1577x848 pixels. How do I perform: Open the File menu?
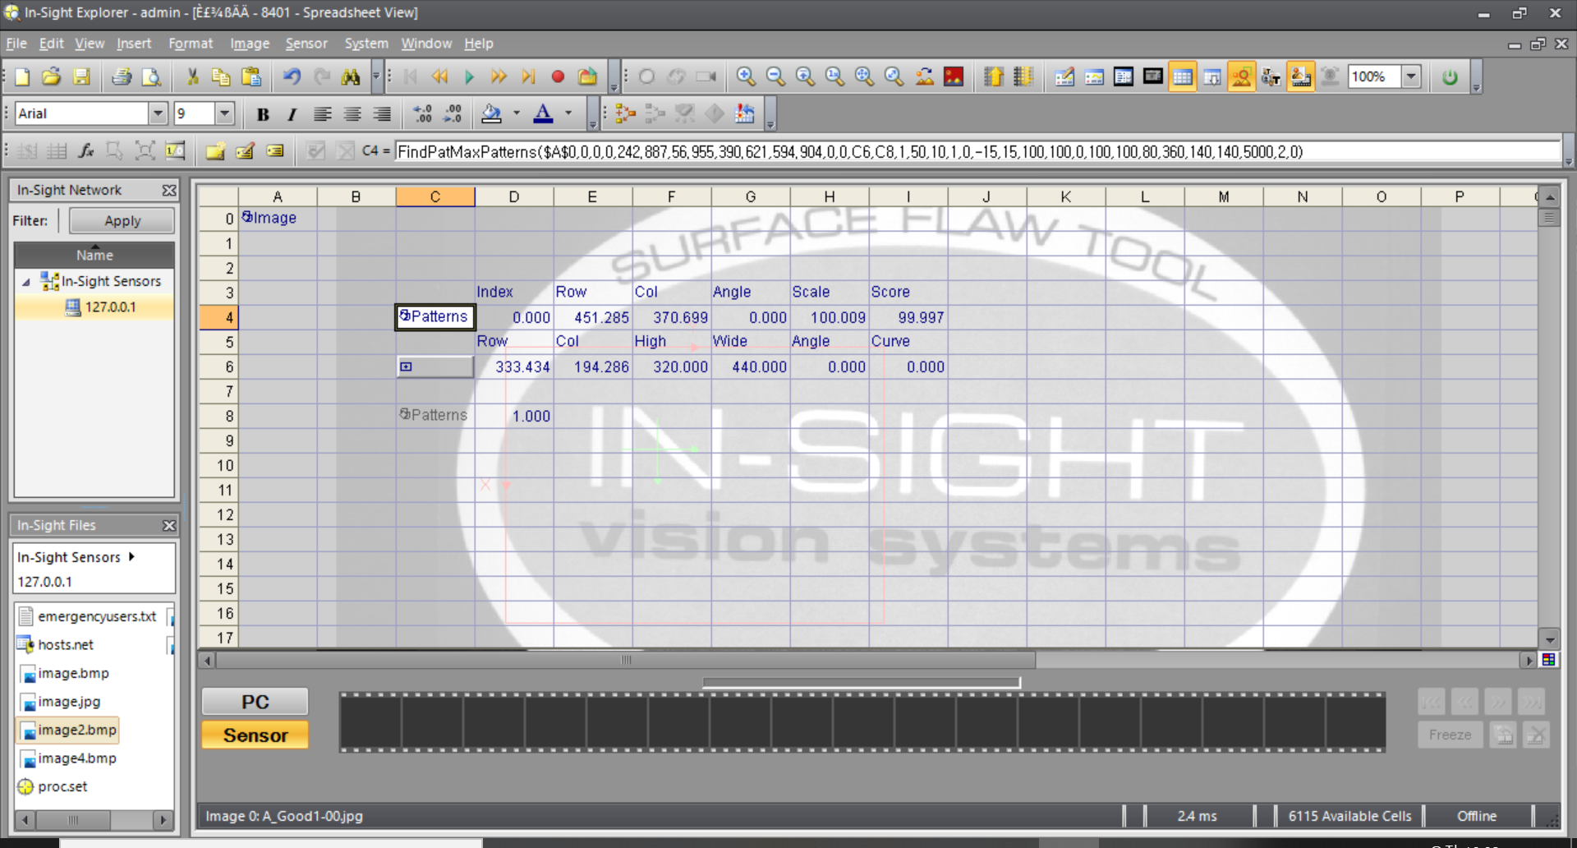click(16, 44)
